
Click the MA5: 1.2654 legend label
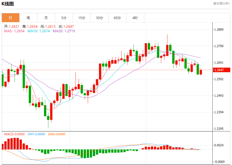click(x=14, y=31)
